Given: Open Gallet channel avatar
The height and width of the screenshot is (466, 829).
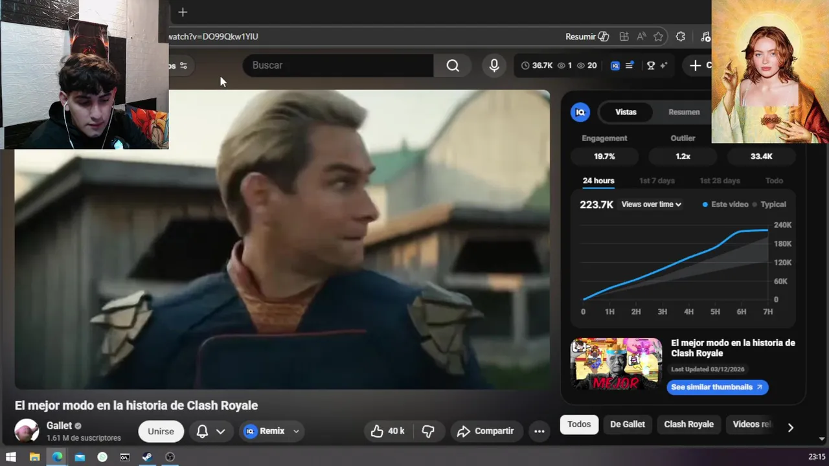Looking at the screenshot, I should 27,431.
